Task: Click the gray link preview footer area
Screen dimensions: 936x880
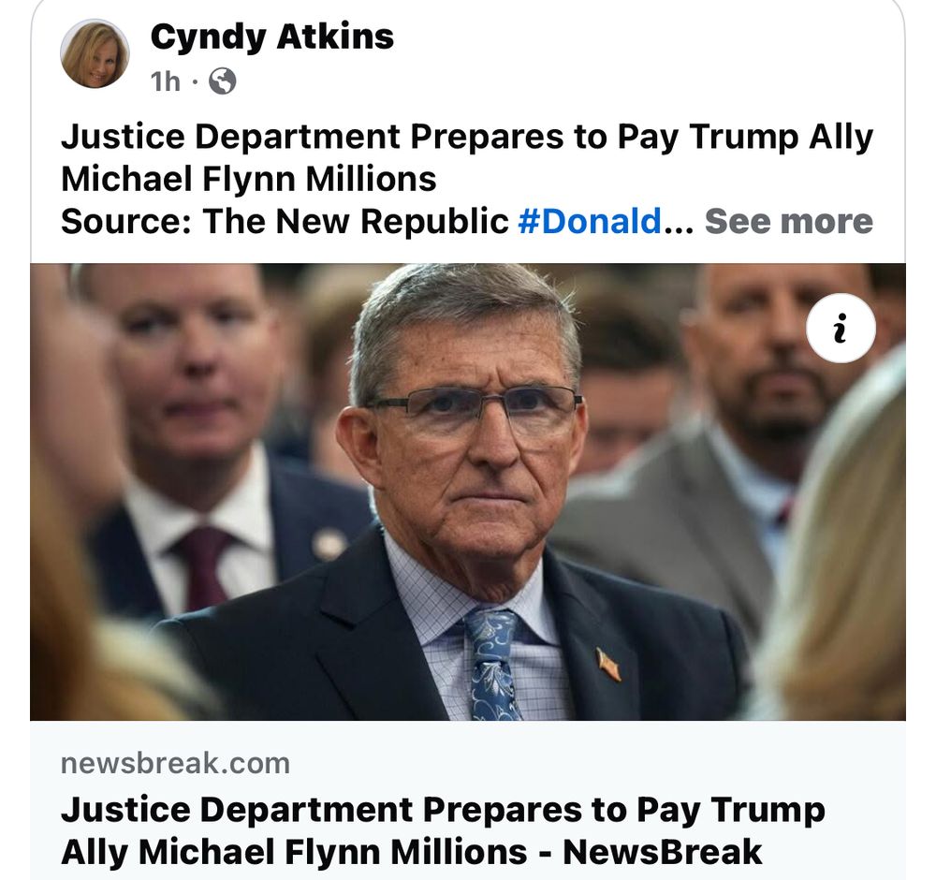Action: click(468, 800)
